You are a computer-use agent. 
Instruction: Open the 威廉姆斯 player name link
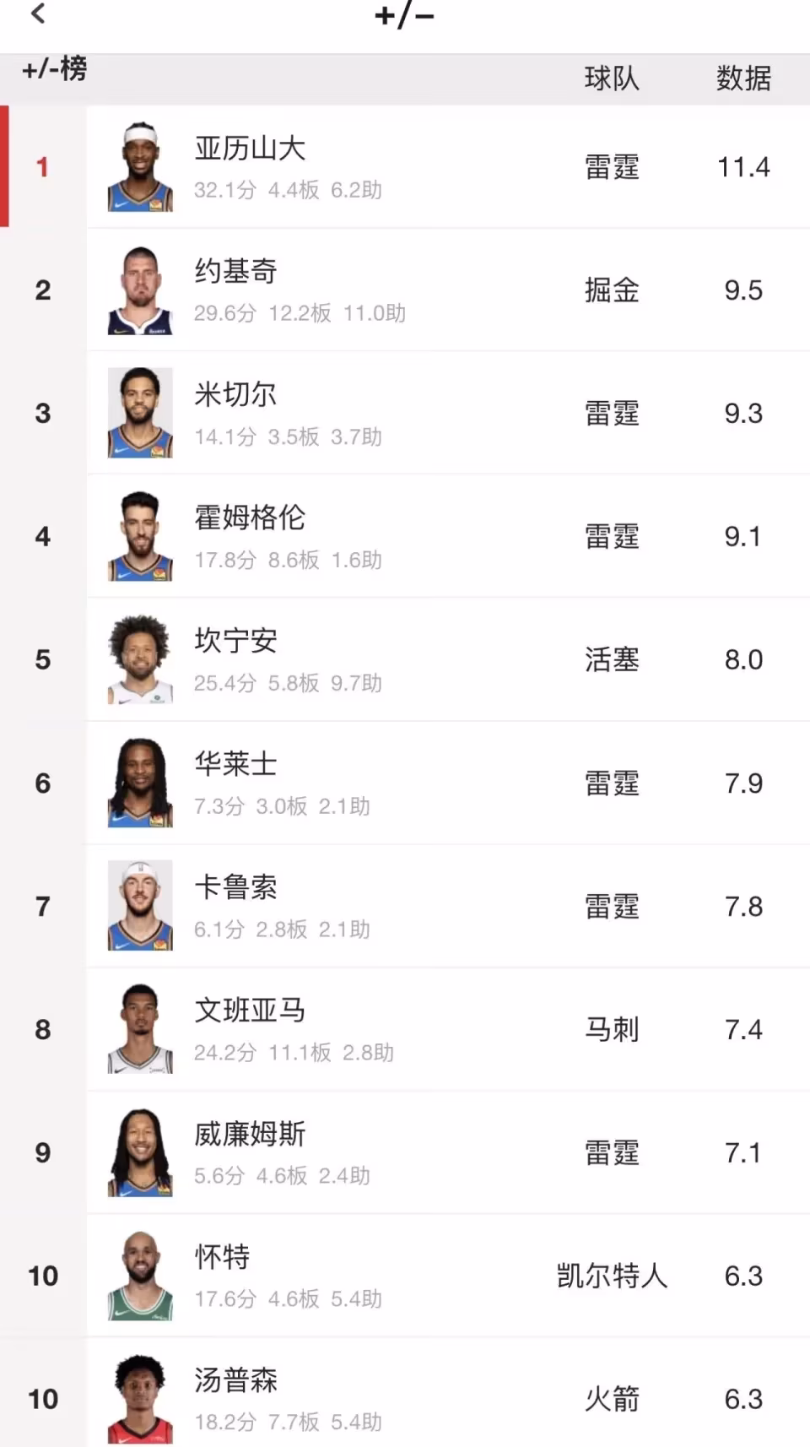point(250,1134)
